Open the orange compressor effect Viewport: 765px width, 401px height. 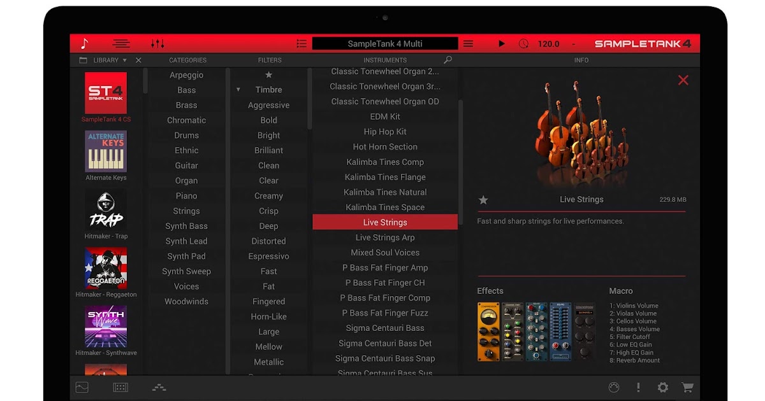pos(488,332)
